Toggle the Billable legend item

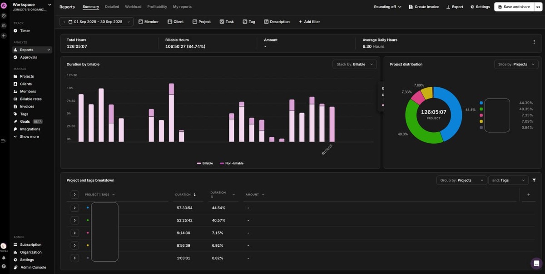[x=205, y=163]
